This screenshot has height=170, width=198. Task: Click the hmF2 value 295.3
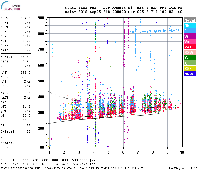coord(25,93)
